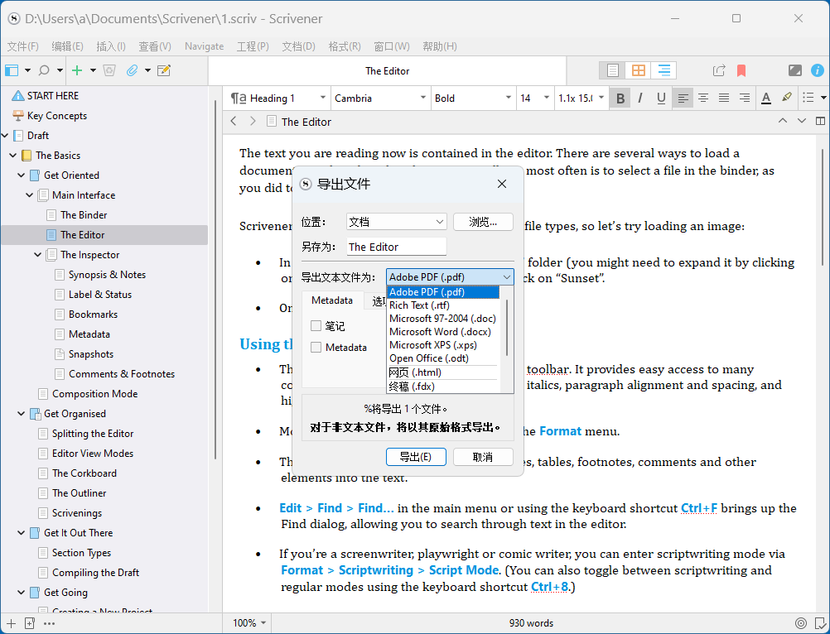Screen dimensions: 830x634
Task: Click the 浏览... browse button
Action: pyautogui.click(x=483, y=222)
